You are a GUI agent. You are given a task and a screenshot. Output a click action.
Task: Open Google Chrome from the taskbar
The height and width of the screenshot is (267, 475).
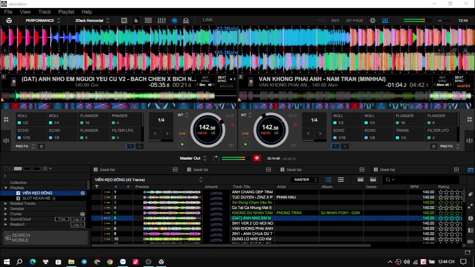pos(110,262)
